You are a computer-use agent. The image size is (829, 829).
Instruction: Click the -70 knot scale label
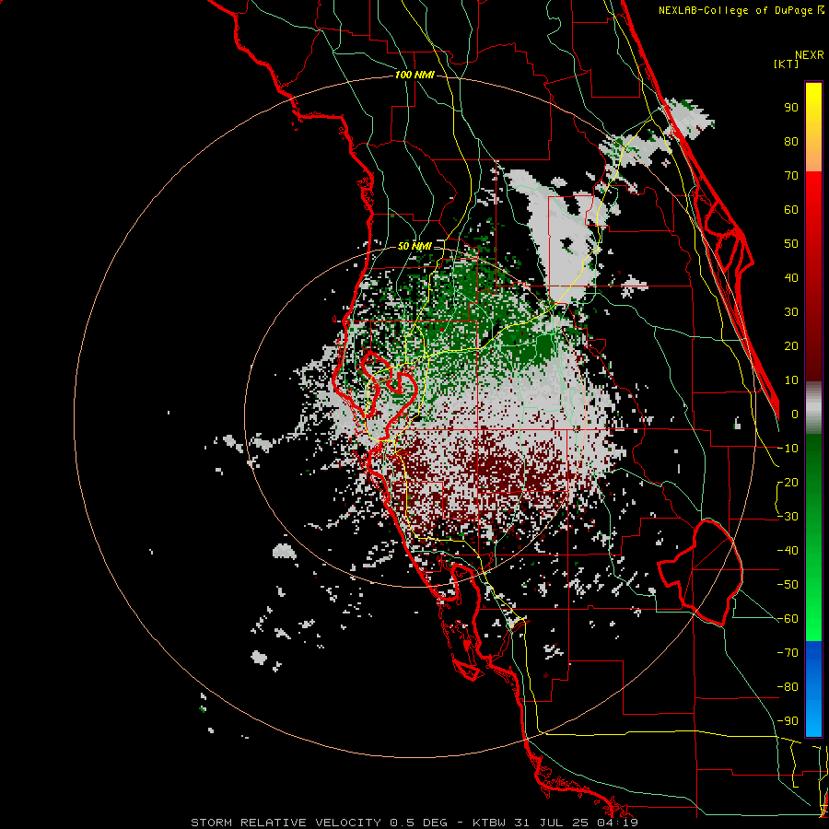click(x=788, y=653)
